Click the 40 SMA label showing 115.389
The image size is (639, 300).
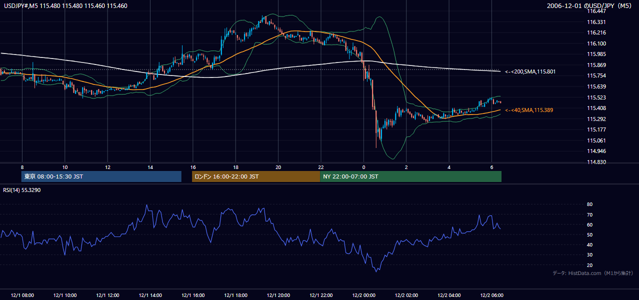pyautogui.click(x=529, y=110)
